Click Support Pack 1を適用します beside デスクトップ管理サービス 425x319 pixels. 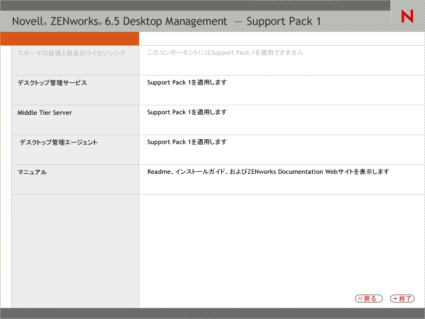[x=187, y=82]
